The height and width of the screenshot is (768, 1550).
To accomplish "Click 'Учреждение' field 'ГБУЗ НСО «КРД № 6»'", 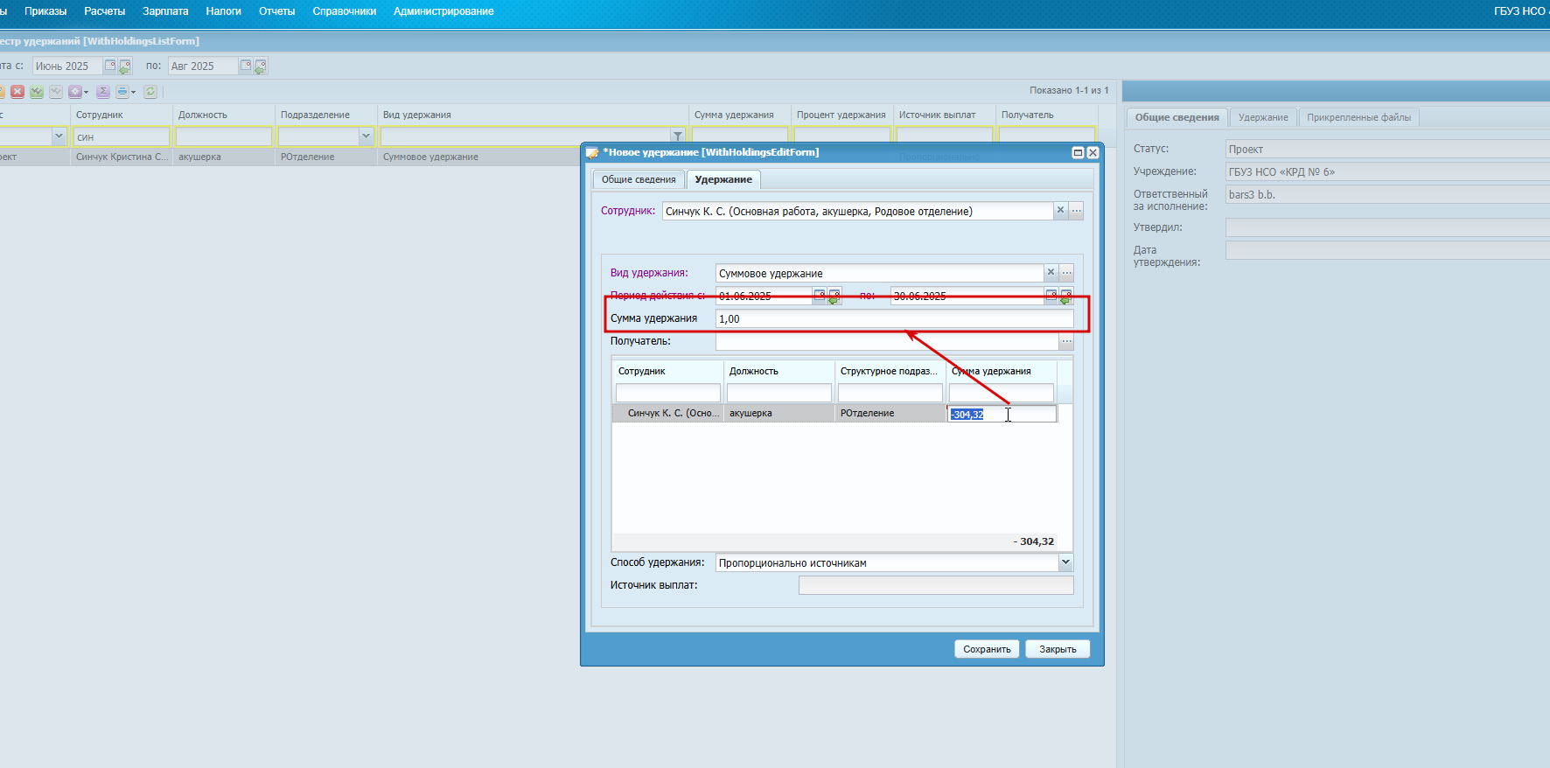I will point(1387,171).
